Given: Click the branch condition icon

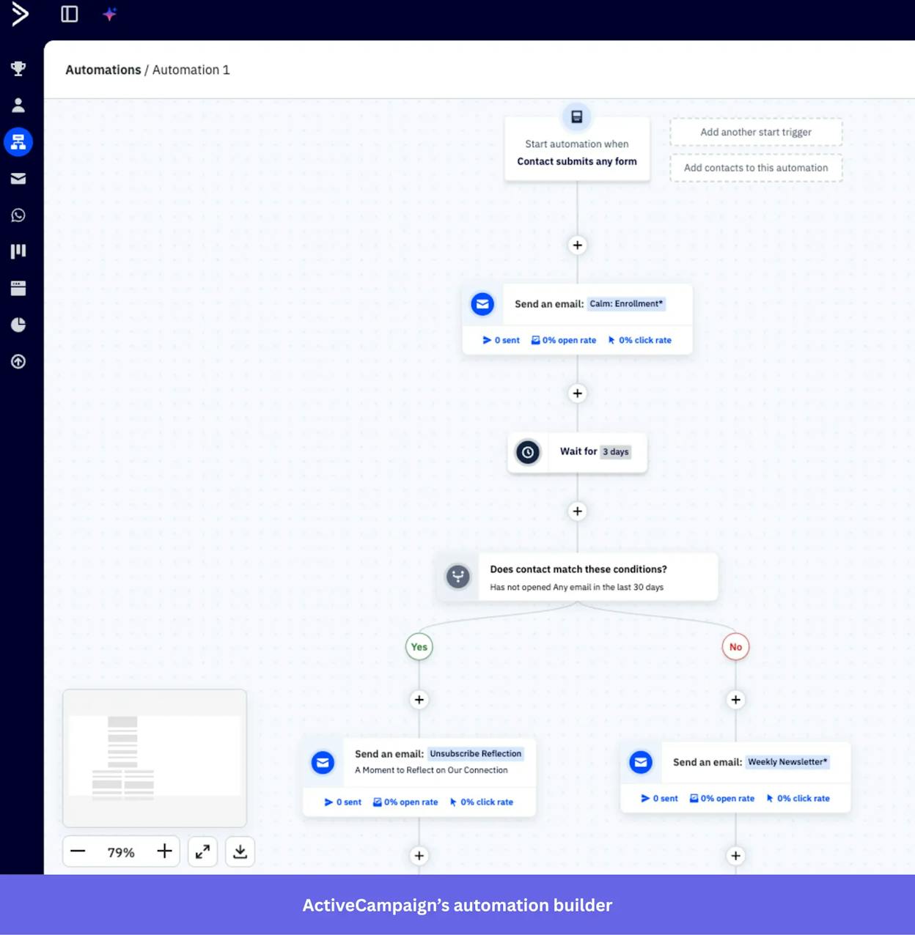Looking at the screenshot, I should tap(458, 577).
